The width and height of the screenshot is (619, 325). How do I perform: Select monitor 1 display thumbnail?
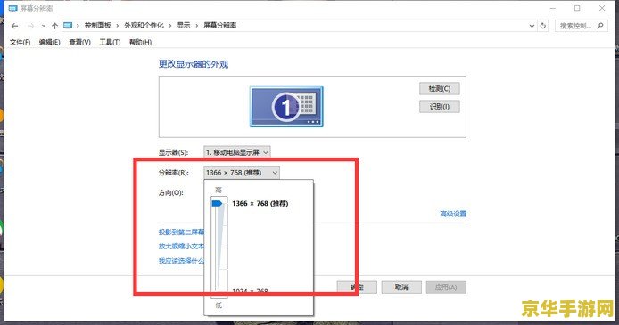(x=286, y=107)
